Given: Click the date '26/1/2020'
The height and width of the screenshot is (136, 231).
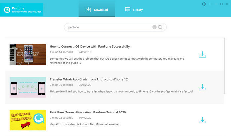Looking at the screenshot, I should pyautogui.click(x=85, y=85).
